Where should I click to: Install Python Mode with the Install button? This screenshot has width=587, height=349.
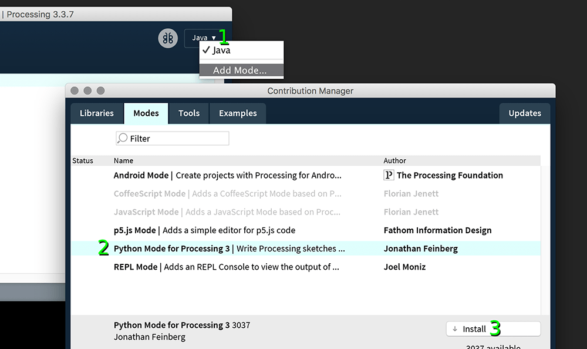[x=494, y=329]
